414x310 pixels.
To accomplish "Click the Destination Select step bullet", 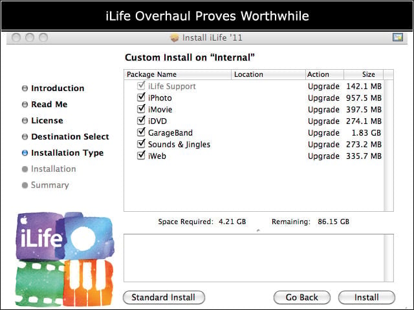I will pyautogui.click(x=25, y=137).
